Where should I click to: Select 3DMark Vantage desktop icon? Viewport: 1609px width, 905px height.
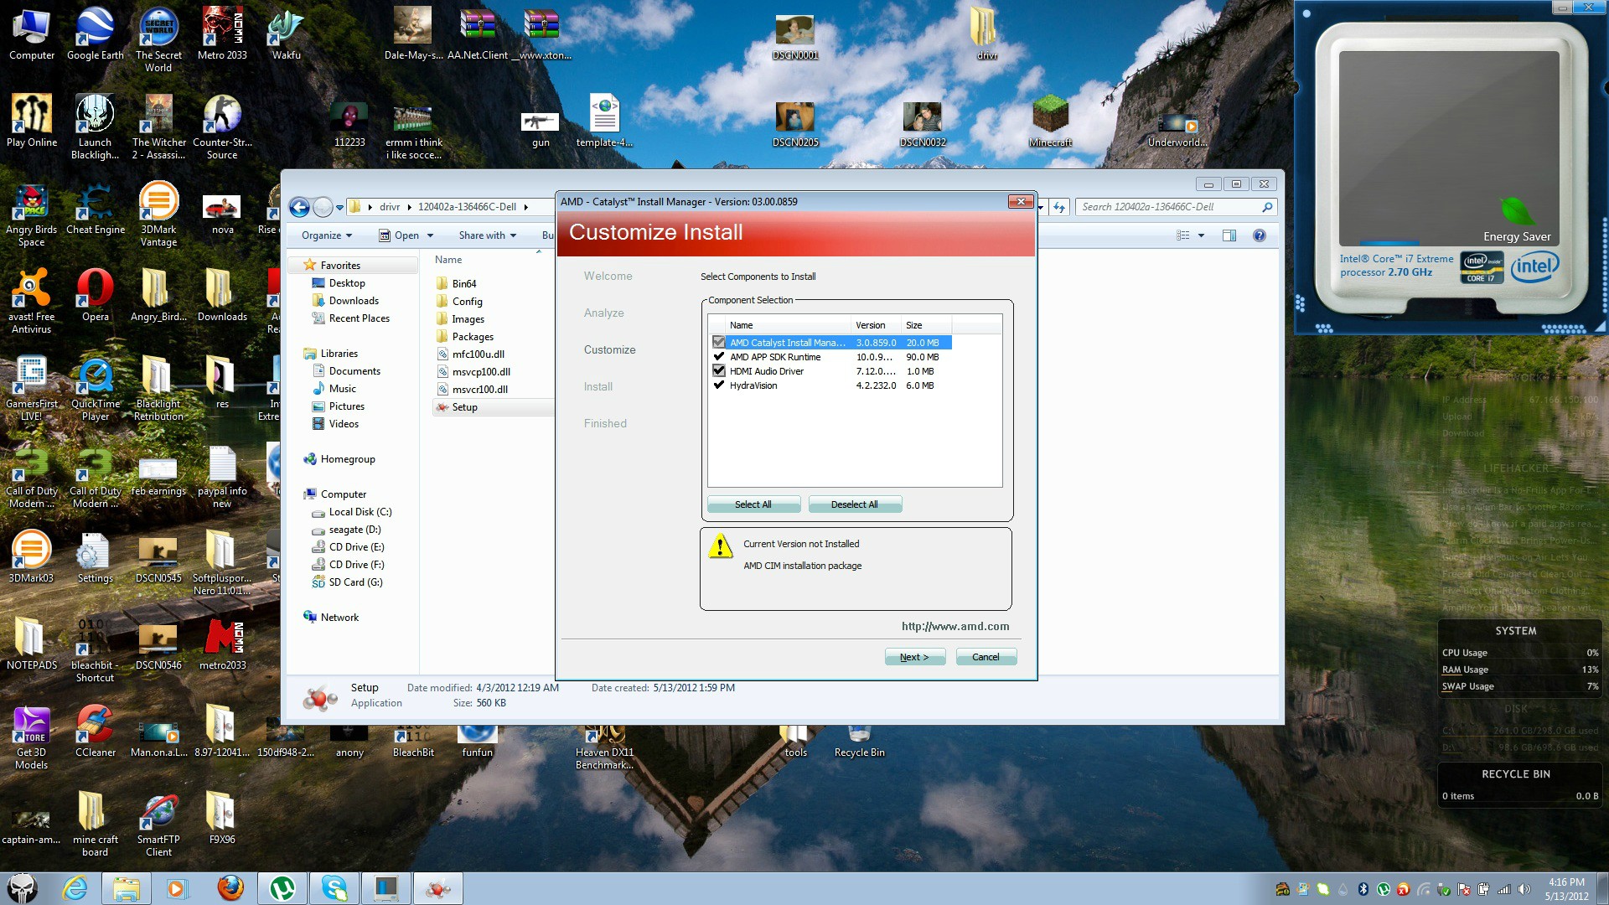point(158,214)
